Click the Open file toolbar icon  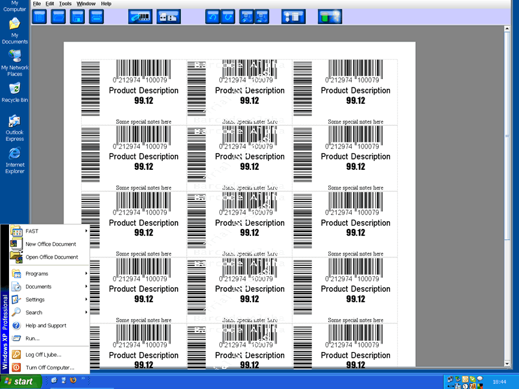58,16
